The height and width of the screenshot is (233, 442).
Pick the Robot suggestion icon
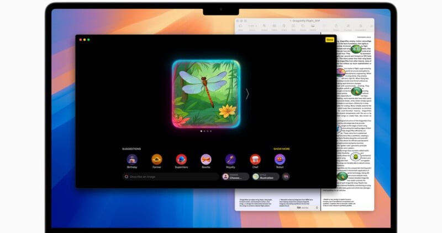[280, 159]
